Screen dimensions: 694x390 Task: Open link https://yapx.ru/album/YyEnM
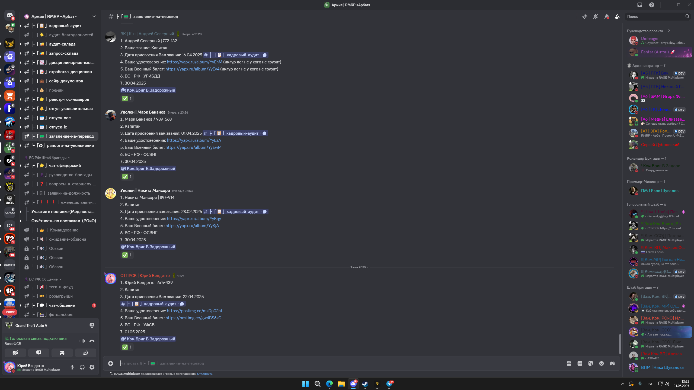pos(194,62)
